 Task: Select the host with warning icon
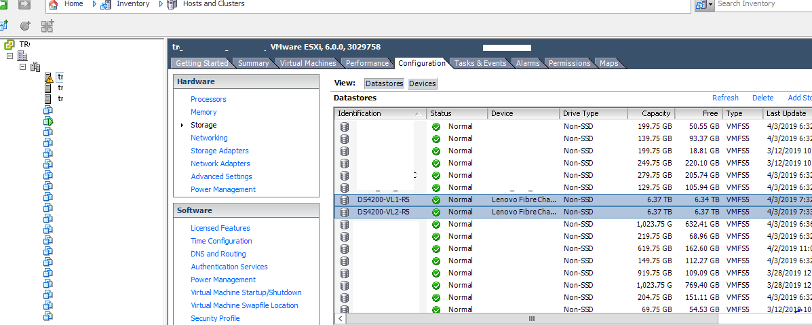pos(49,77)
